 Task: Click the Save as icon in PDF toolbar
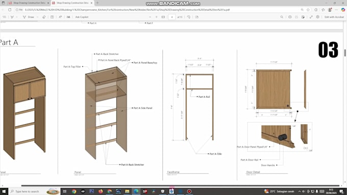(303, 17)
